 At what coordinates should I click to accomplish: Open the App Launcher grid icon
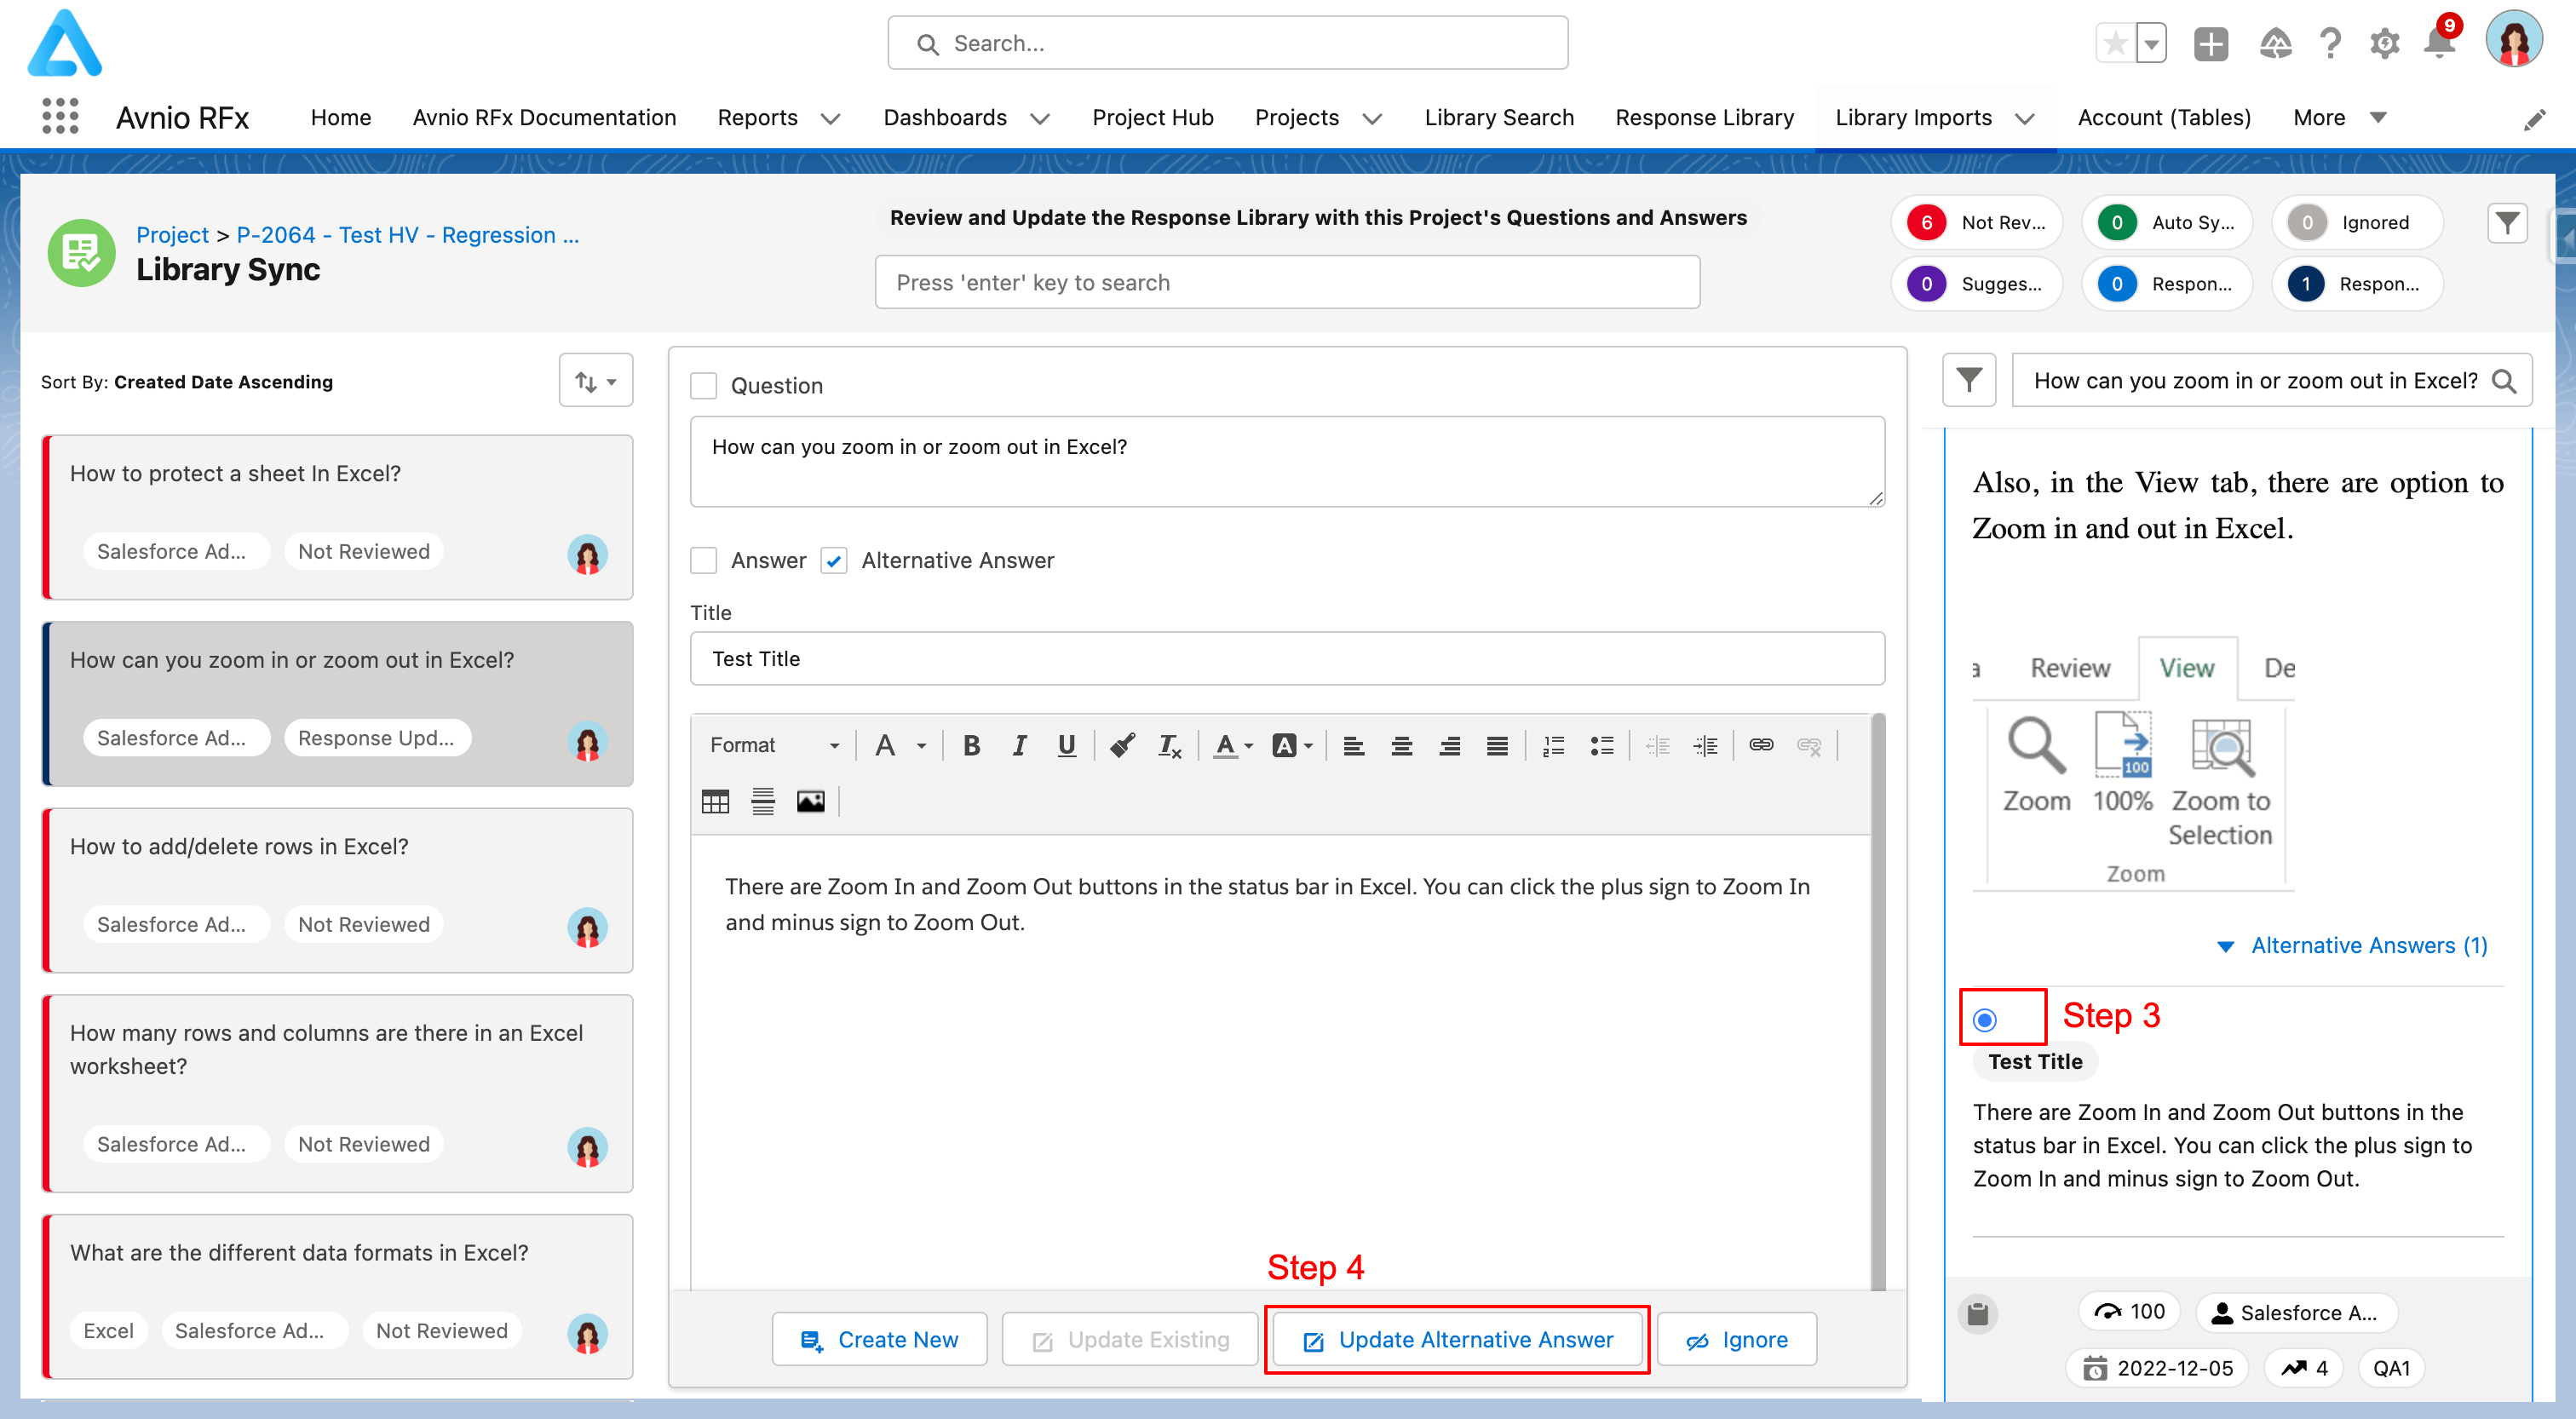pos(60,116)
